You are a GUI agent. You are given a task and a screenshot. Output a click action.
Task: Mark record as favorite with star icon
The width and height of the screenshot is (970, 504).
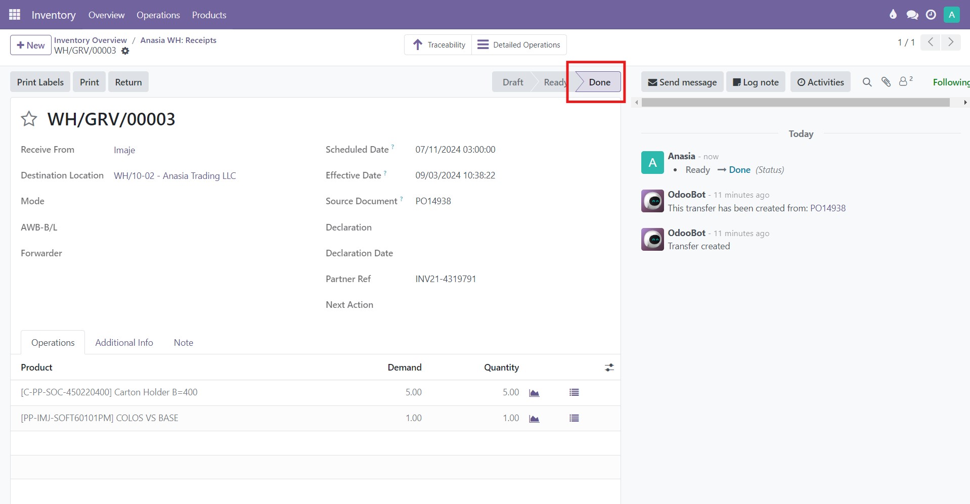tap(29, 119)
